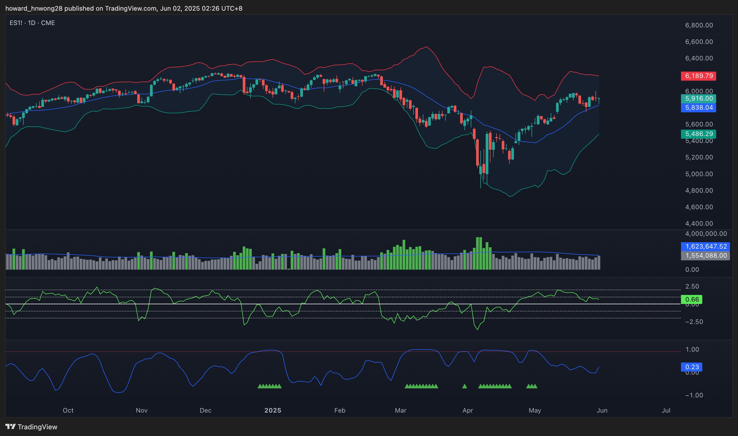Click the lone green triangle marker near April
Screen dimensions: 738x436
click(x=465, y=386)
